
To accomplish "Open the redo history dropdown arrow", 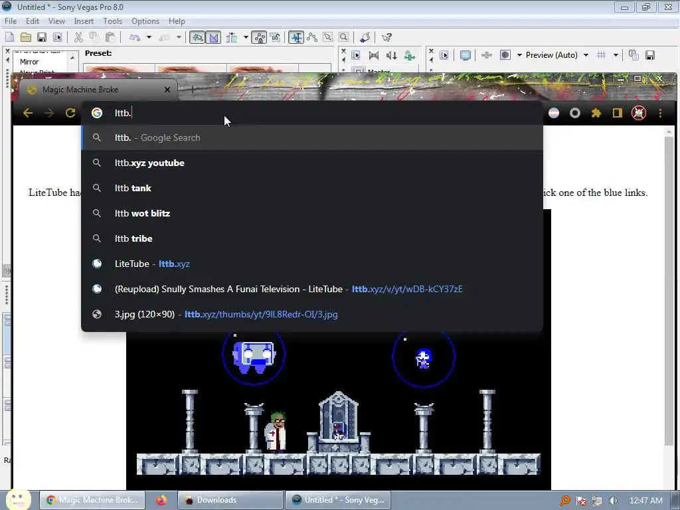I will 179,37.
